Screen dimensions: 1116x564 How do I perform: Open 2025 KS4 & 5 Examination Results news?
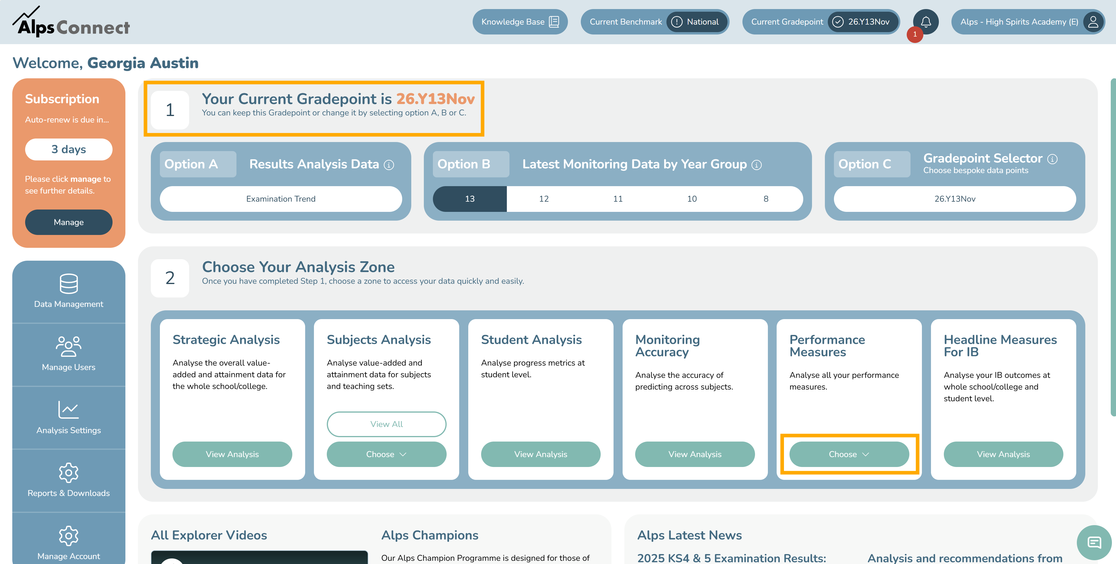731,558
